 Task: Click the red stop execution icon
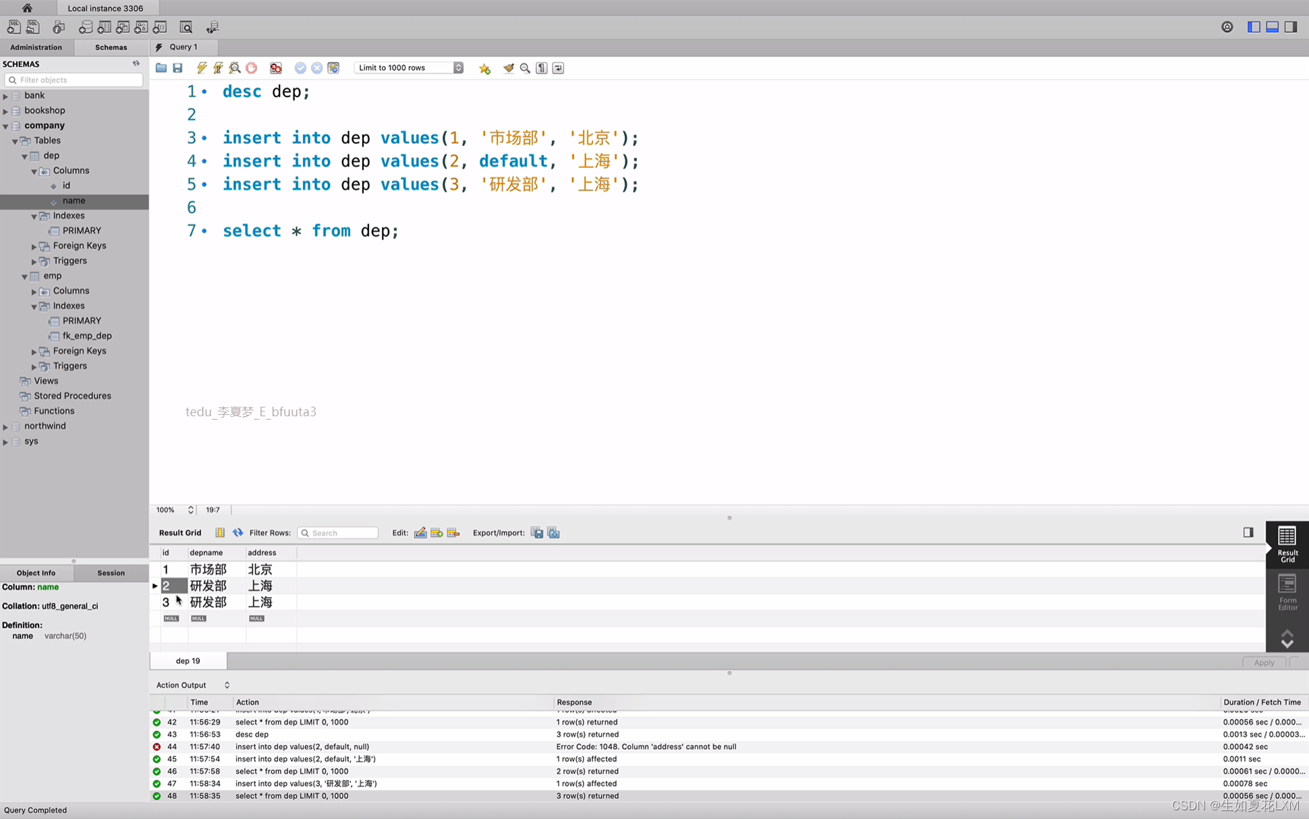pyautogui.click(x=252, y=68)
